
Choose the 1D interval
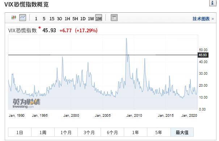point(83,18)
